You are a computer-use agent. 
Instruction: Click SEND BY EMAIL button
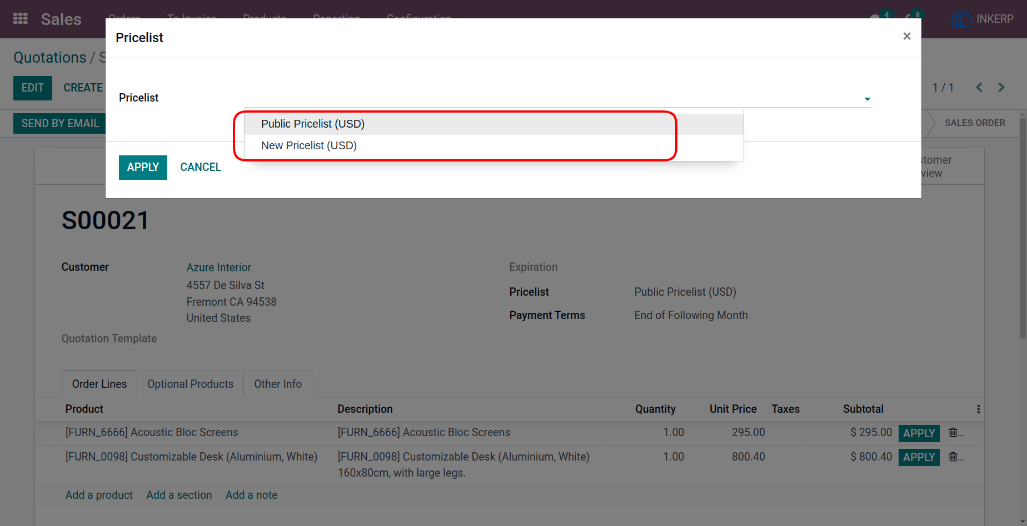click(60, 123)
